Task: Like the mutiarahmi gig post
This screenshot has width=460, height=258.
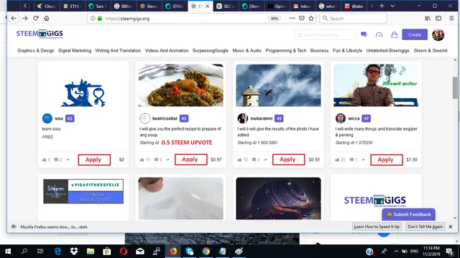Action: [239, 160]
